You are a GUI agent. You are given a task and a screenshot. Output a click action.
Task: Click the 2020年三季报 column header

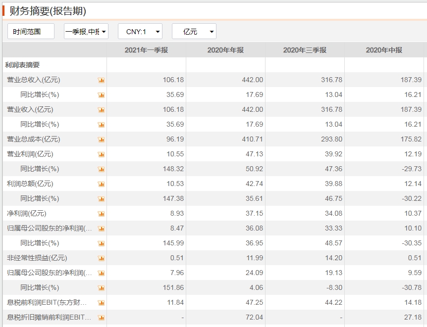coord(305,50)
